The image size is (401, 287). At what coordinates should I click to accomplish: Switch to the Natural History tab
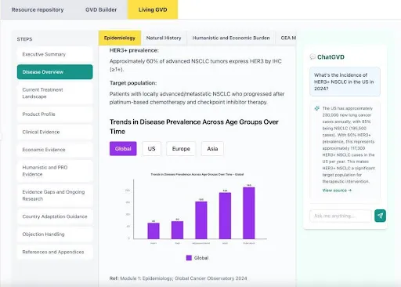[164, 38]
